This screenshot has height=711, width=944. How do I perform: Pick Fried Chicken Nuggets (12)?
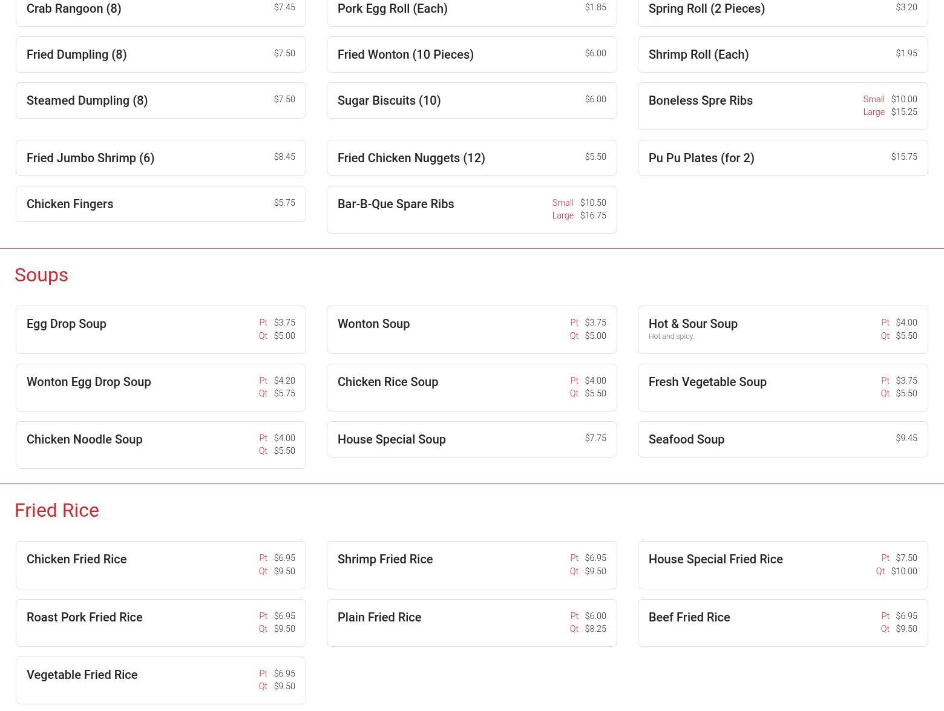[472, 158]
